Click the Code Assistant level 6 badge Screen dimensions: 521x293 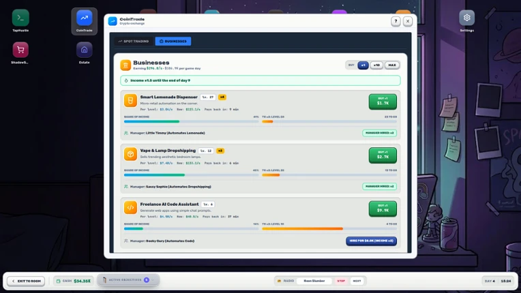[x=208, y=204]
